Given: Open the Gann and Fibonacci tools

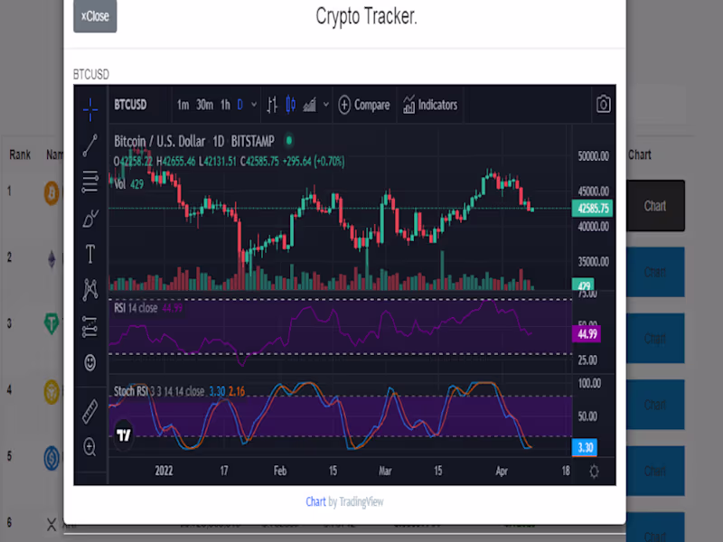Looking at the screenshot, I should point(89,181).
